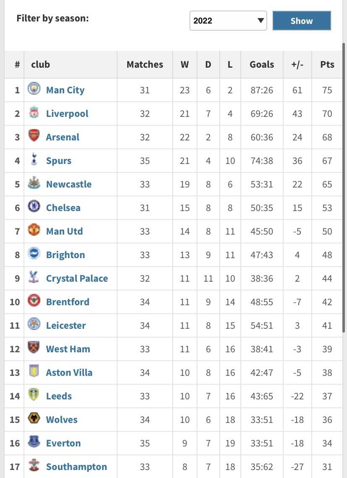Open the Crystal Palace club link
347x478 pixels.
(x=77, y=278)
